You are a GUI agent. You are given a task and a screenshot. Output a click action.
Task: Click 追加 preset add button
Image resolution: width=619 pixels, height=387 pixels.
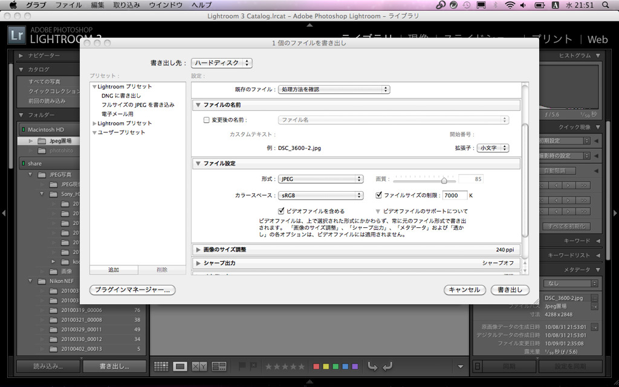(114, 270)
